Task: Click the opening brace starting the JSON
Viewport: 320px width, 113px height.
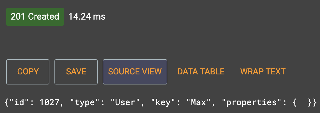Action: click(x=6, y=102)
